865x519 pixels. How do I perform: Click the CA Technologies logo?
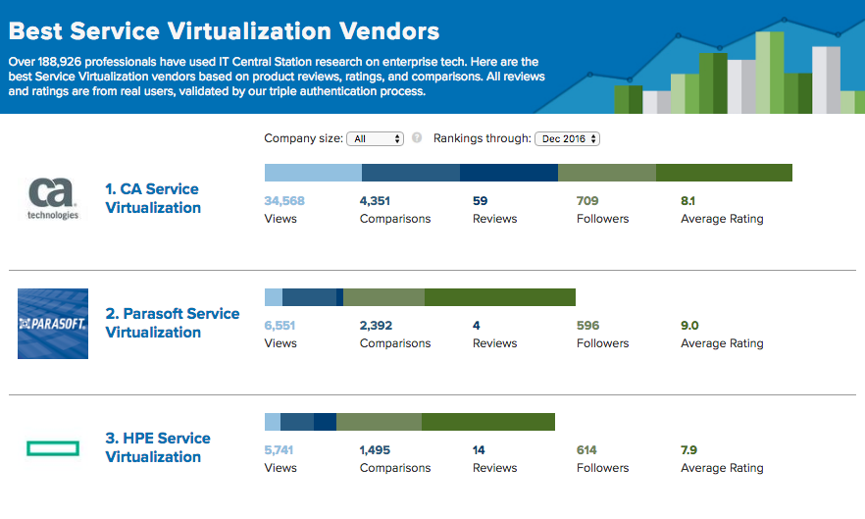click(x=53, y=198)
